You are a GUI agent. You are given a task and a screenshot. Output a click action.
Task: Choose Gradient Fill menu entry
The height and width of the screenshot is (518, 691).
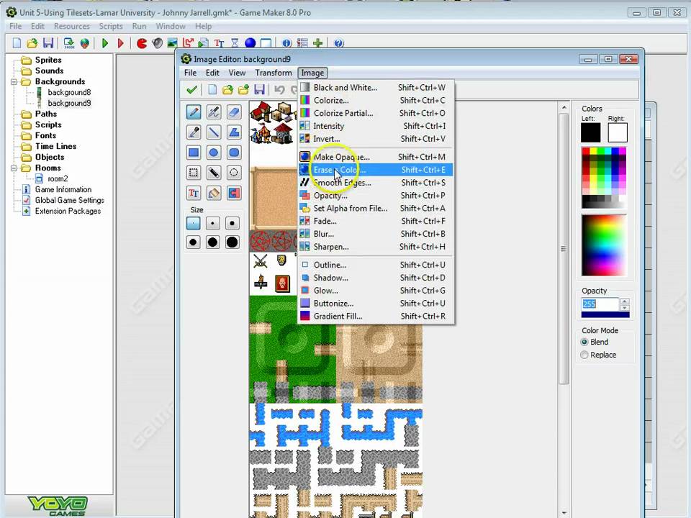pos(376,317)
